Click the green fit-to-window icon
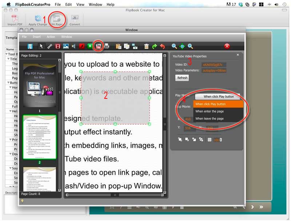Screen dimensions: 291x222 [x=182, y=47]
